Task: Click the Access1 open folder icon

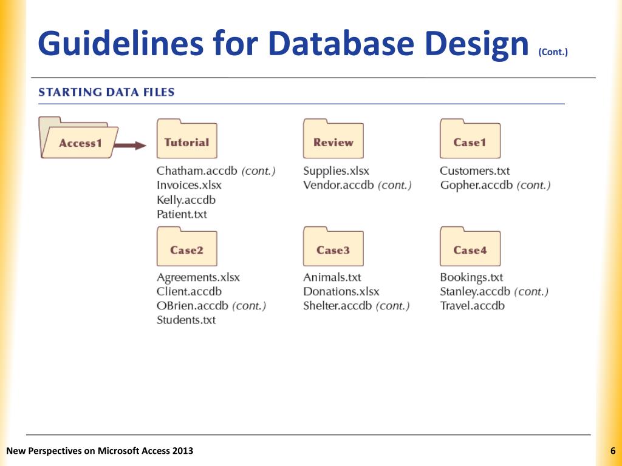Action: point(78,138)
